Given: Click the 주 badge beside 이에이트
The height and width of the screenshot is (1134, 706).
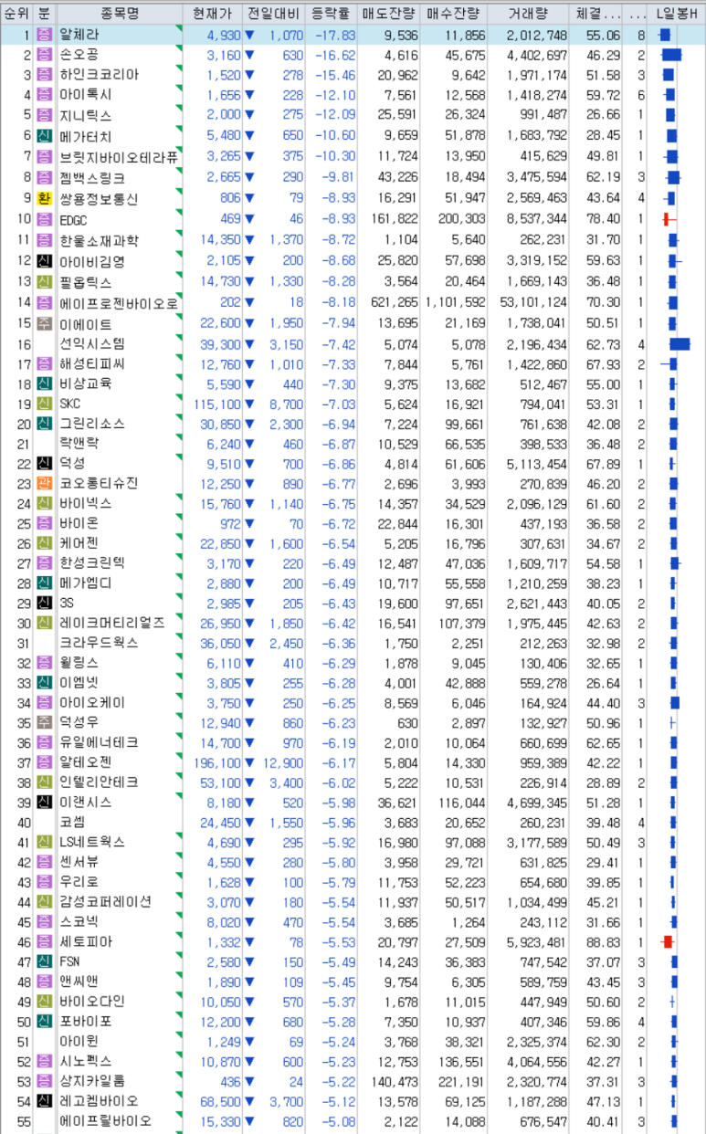Looking at the screenshot, I should 45,324.
